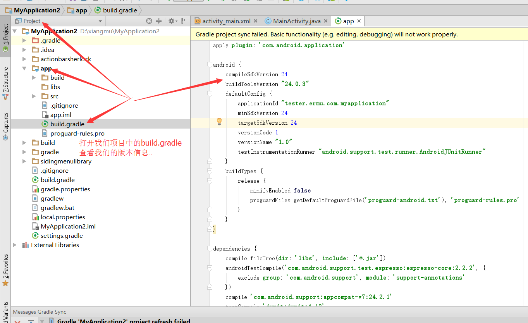Open Captures tool window tab
The height and width of the screenshot is (323, 528).
coord(5,126)
